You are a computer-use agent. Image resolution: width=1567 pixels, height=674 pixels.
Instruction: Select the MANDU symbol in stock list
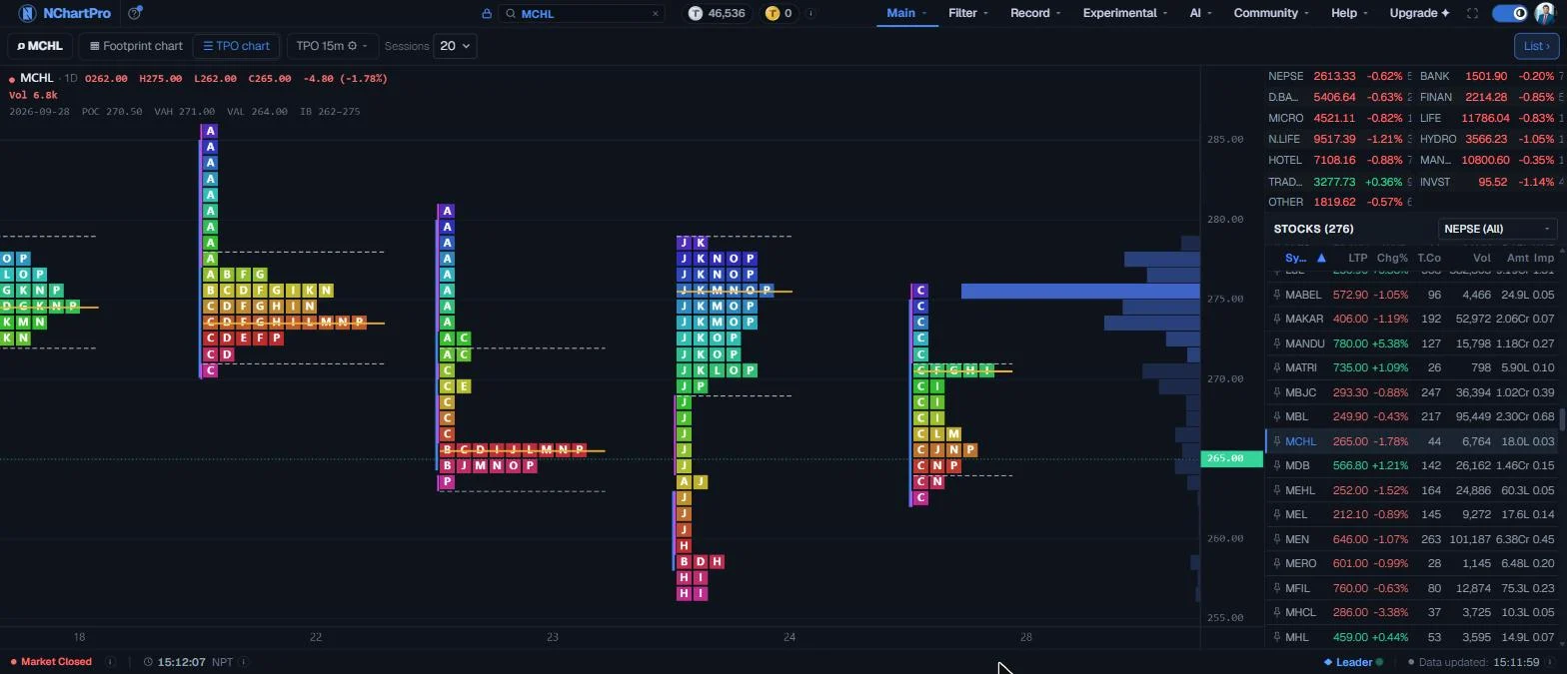(x=1304, y=343)
